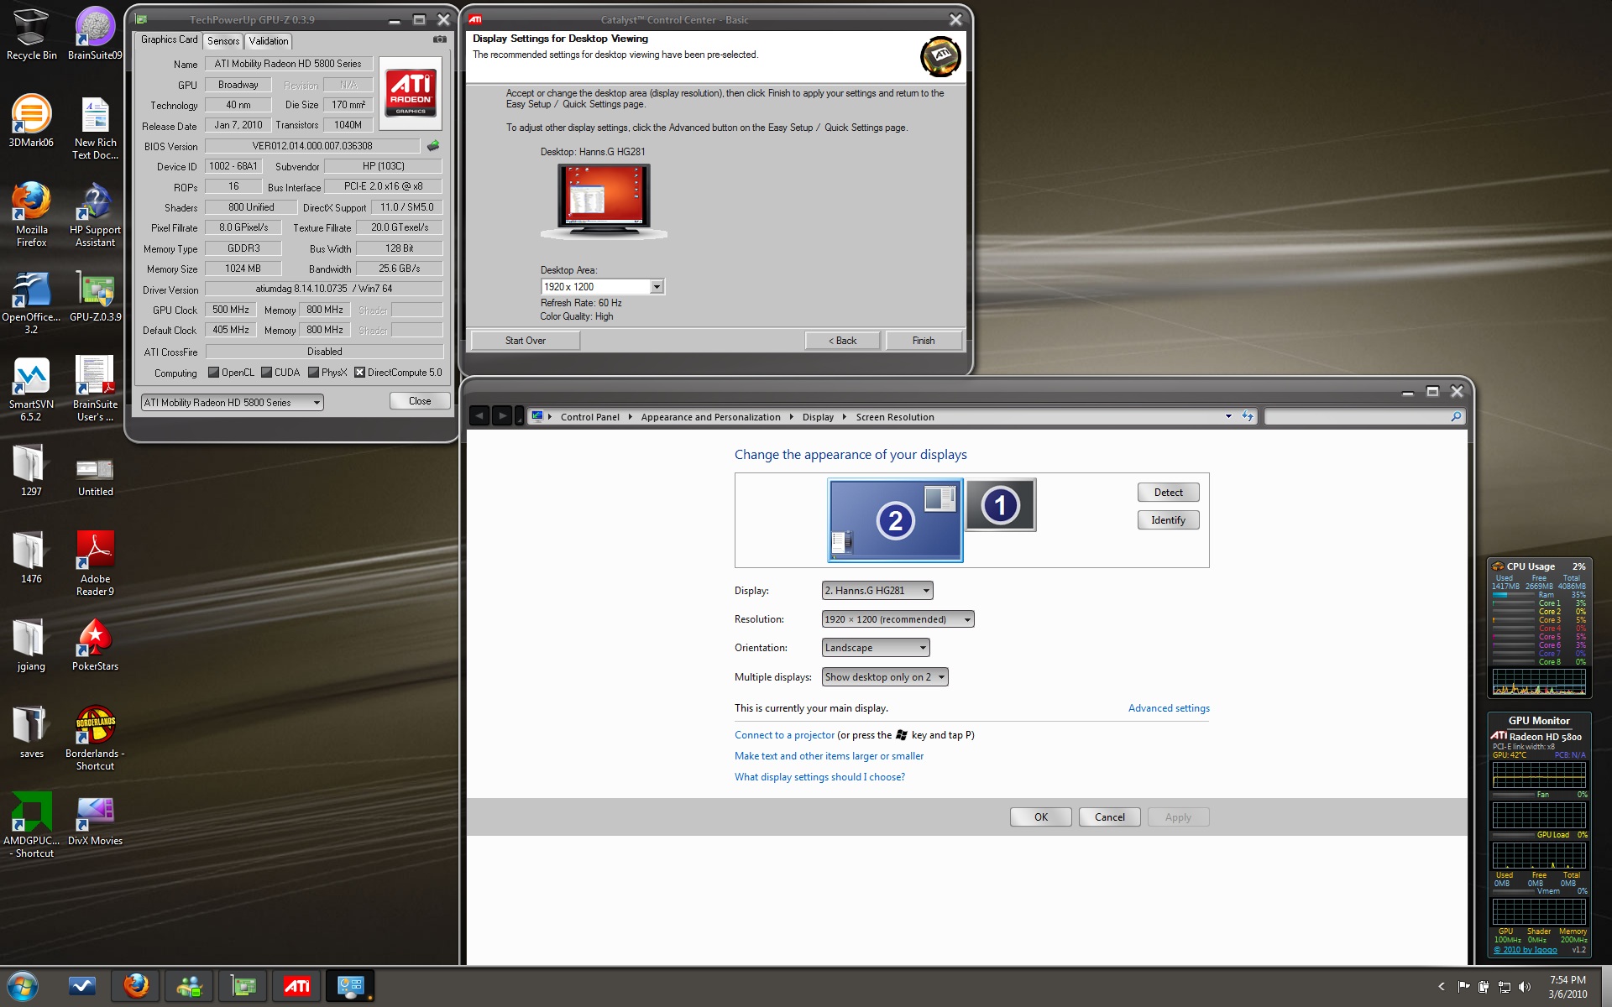Click GPU-Z screenshot camera icon
The height and width of the screenshot is (1007, 1612).
pos(439,39)
